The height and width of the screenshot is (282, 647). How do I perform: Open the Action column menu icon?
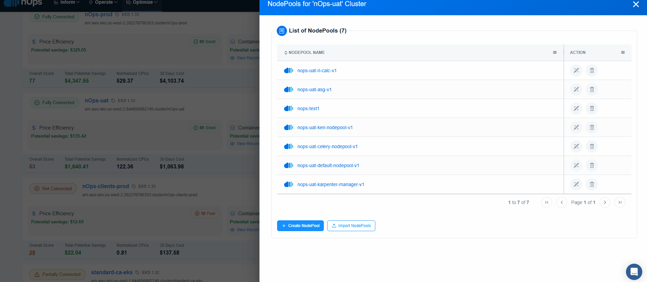click(623, 53)
